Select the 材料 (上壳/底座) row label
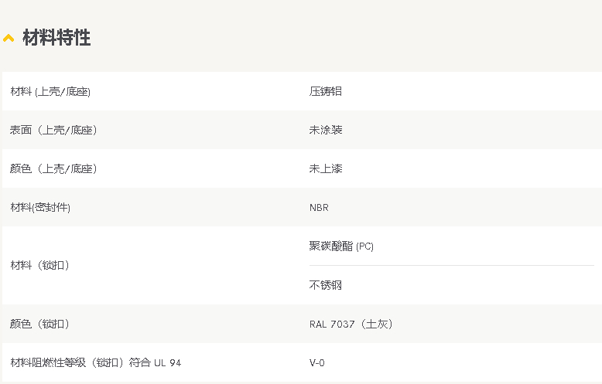This screenshot has width=602, height=384. point(50,92)
